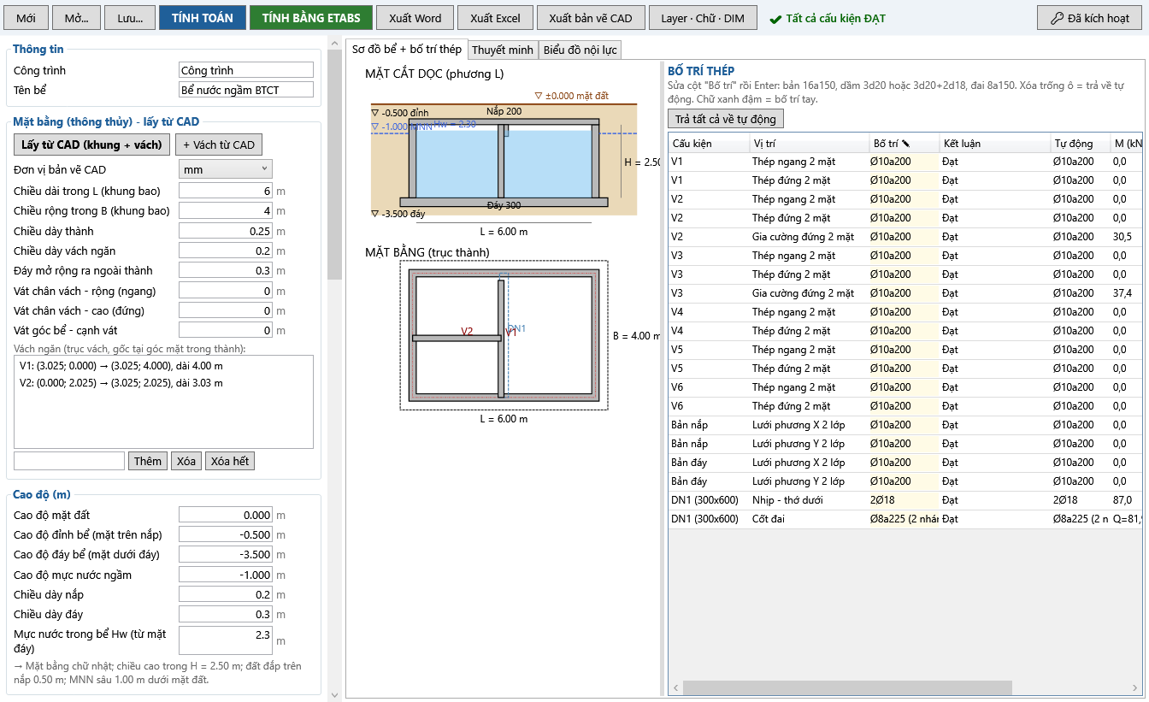The height and width of the screenshot is (702, 1149).
Task: Click the rebar table horizontal scrollbar
Action: pos(847,687)
